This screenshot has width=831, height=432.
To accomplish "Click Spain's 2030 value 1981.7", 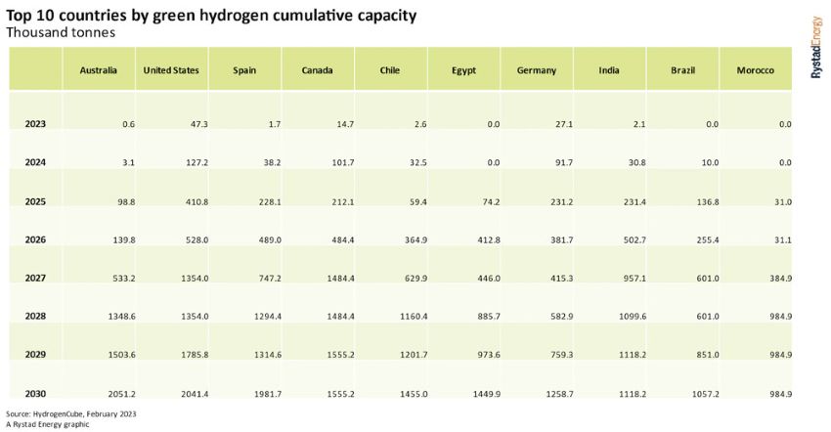I will pyautogui.click(x=268, y=393).
